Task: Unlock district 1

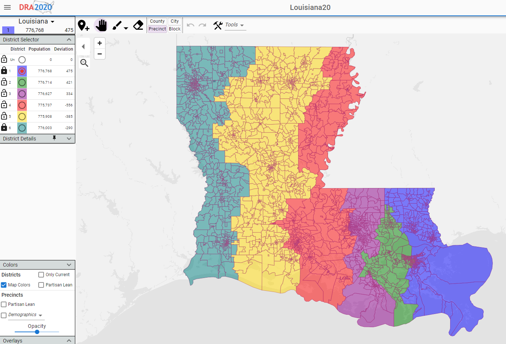Action: 4,70
